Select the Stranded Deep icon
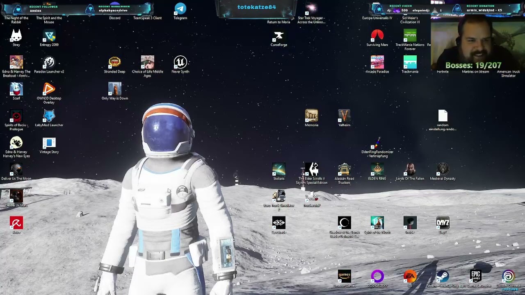Viewport: 525px width, 295px height. click(x=115, y=62)
